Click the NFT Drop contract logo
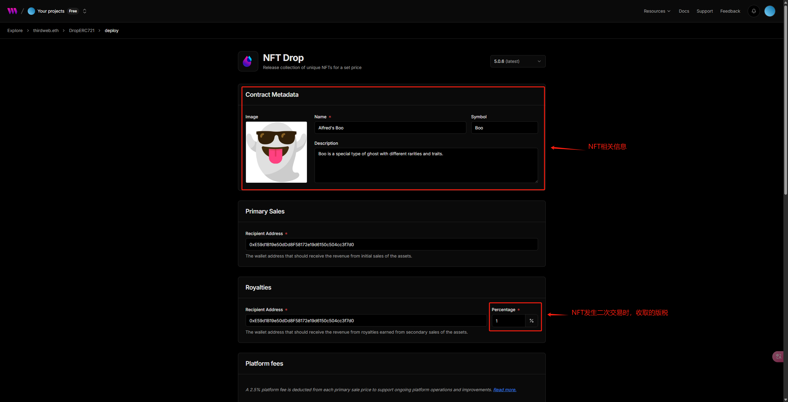Screen dimensions: 788x402 point(248,61)
